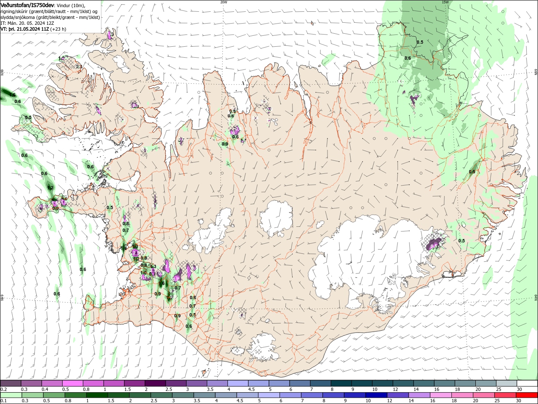This screenshot has height=404, width=538.
Task: Click the 'rigning/skúrir' legend description line
Action: point(49,11)
